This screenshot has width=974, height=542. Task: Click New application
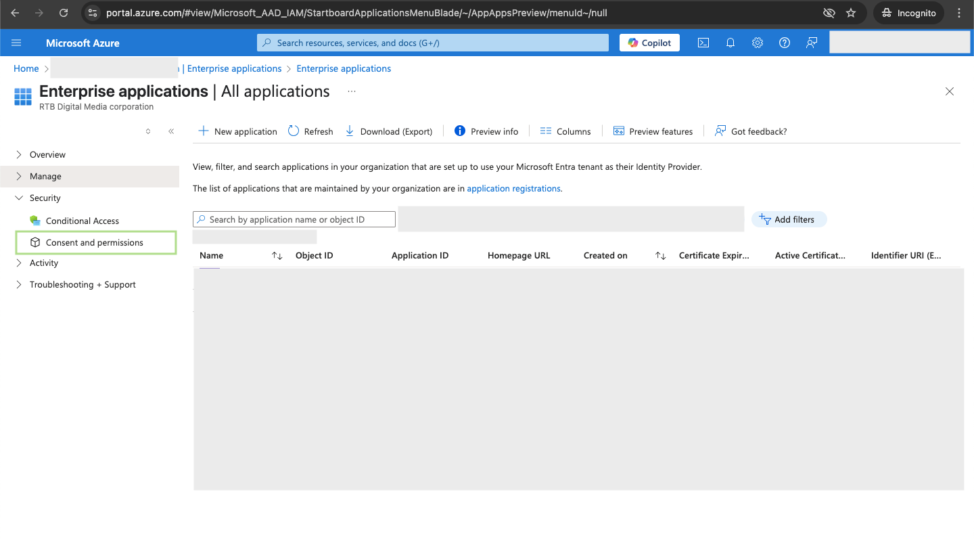point(237,131)
